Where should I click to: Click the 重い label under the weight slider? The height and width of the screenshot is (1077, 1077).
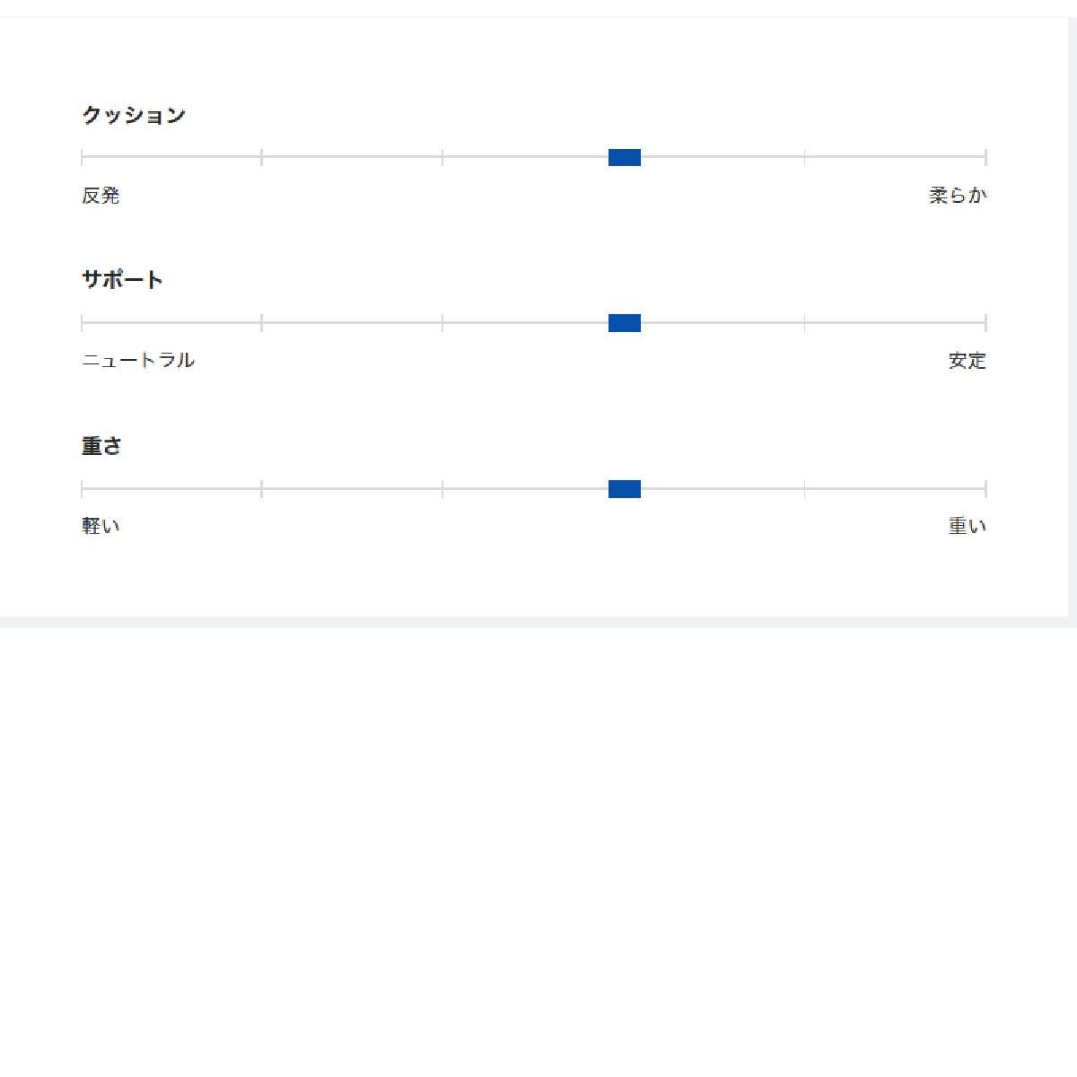pyautogui.click(x=968, y=527)
